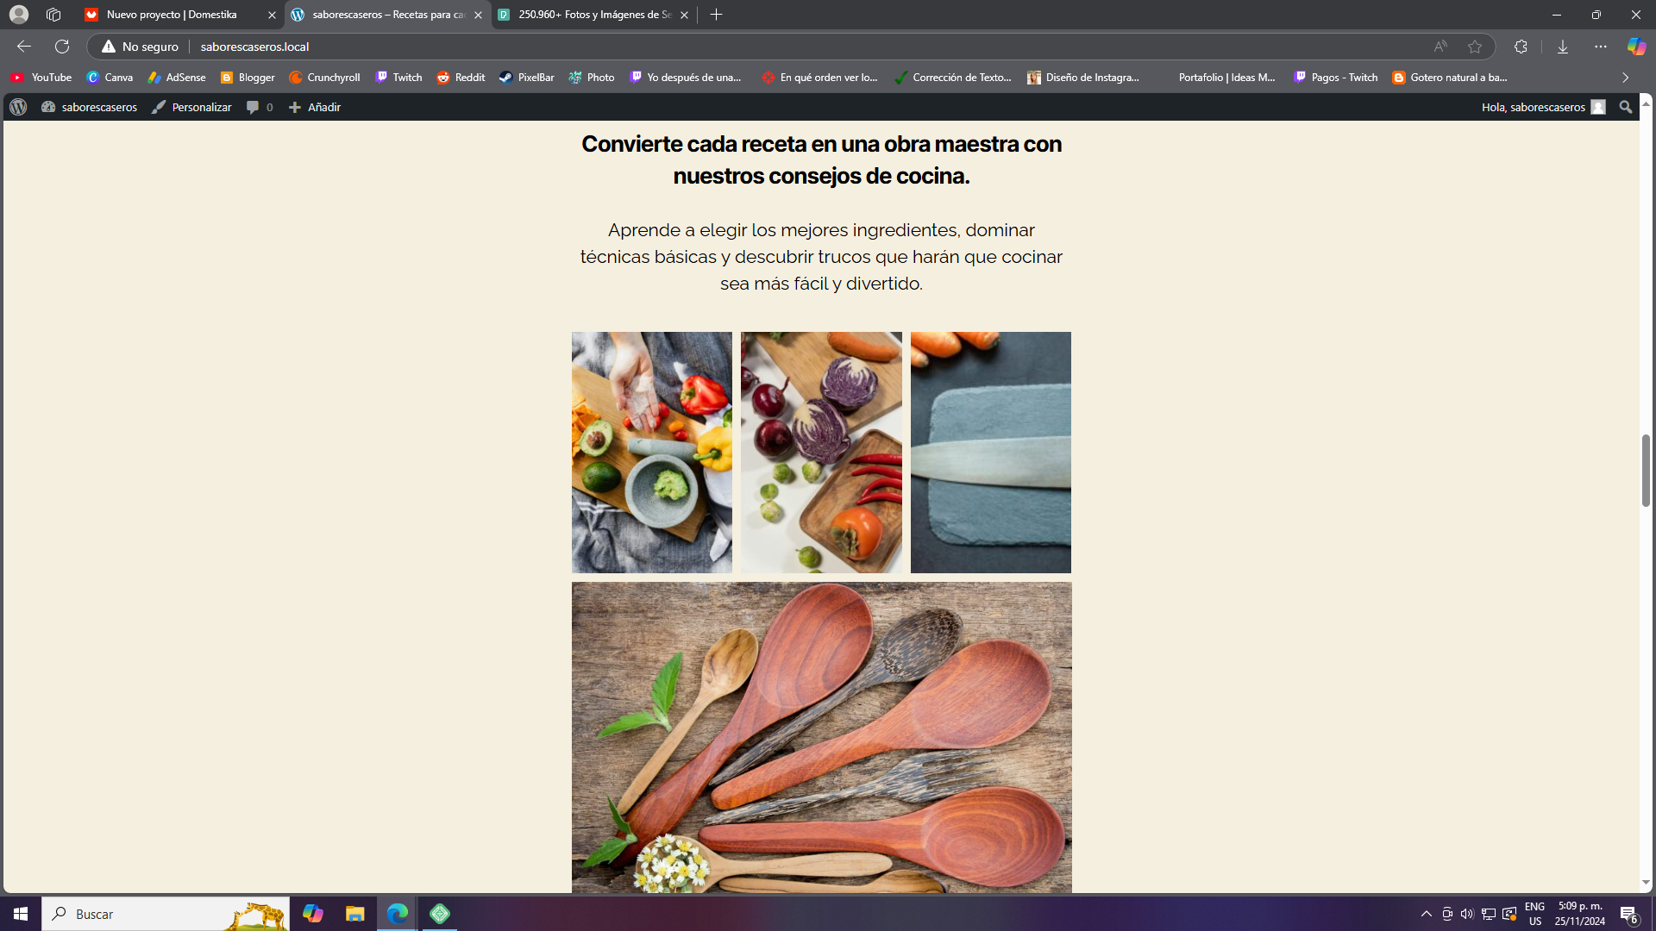The width and height of the screenshot is (1656, 931).
Task: Expand hidden bookmarks overflow chevron
Action: point(1626,78)
